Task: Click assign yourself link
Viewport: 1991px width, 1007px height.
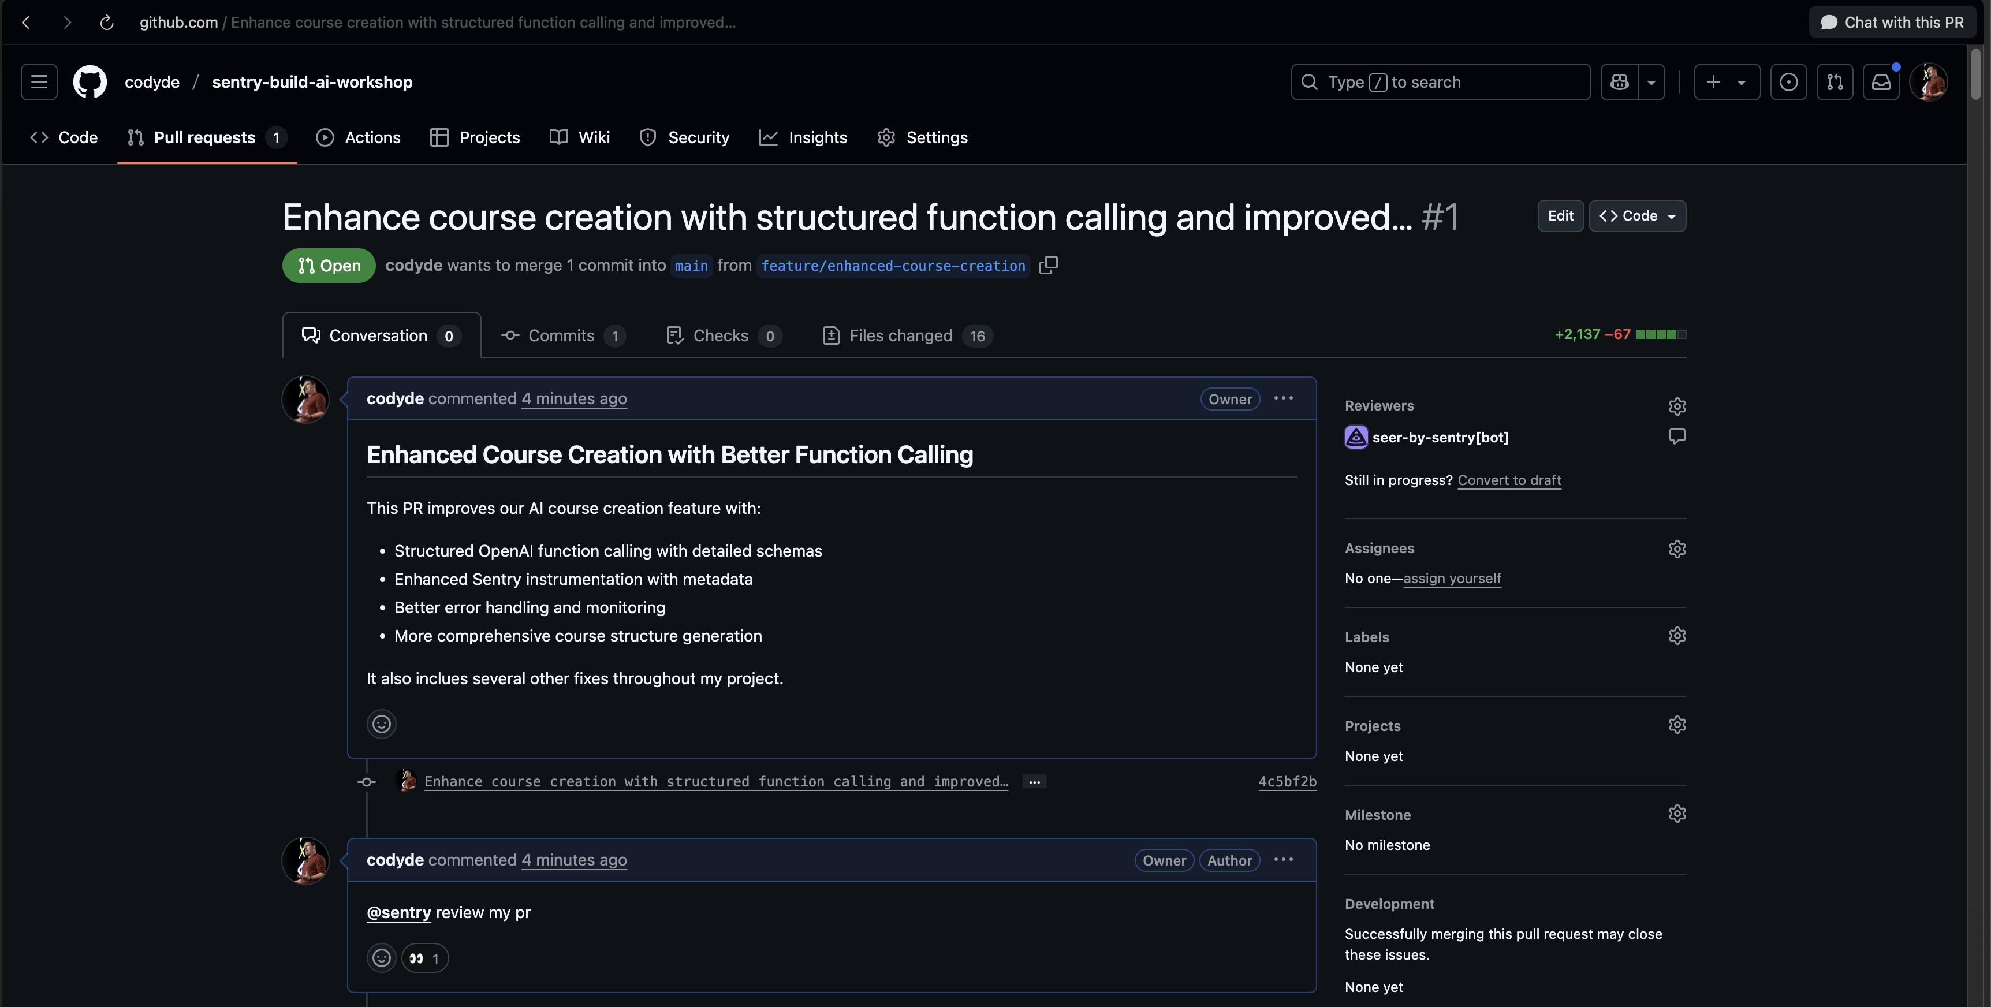Action: 1452,578
